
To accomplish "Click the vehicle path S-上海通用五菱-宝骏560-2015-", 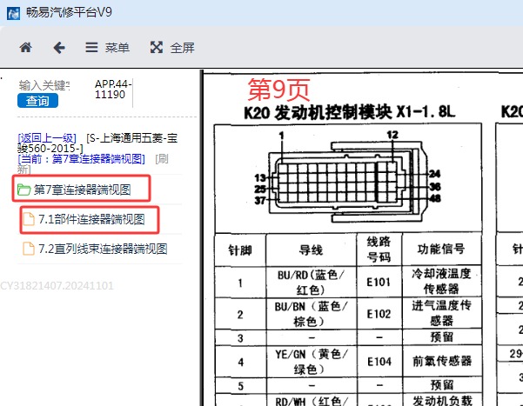I will pos(97,143).
